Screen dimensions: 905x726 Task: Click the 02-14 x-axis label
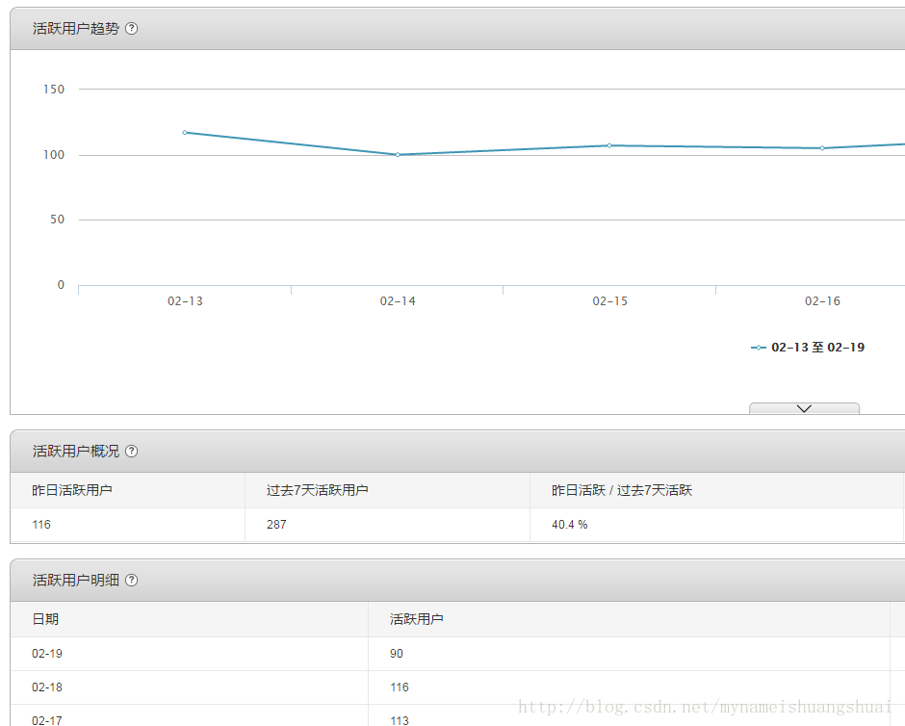point(398,301)
